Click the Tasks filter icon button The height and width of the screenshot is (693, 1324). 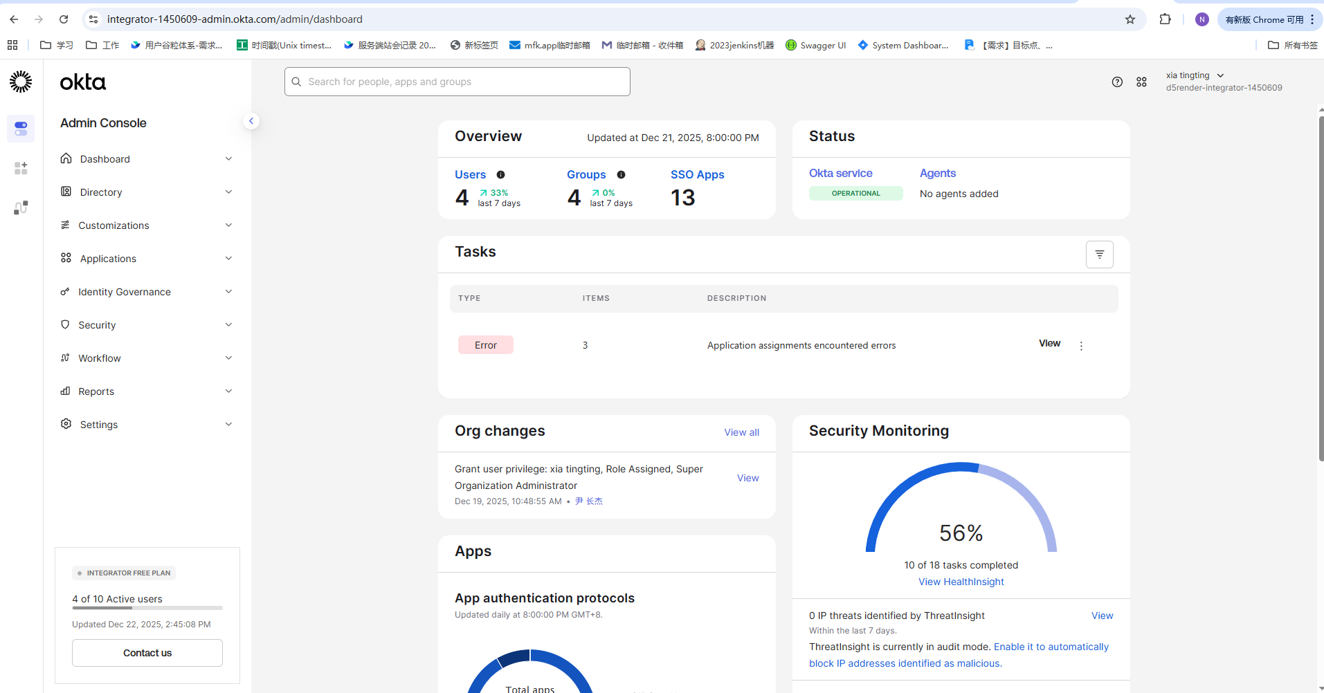1099,255
